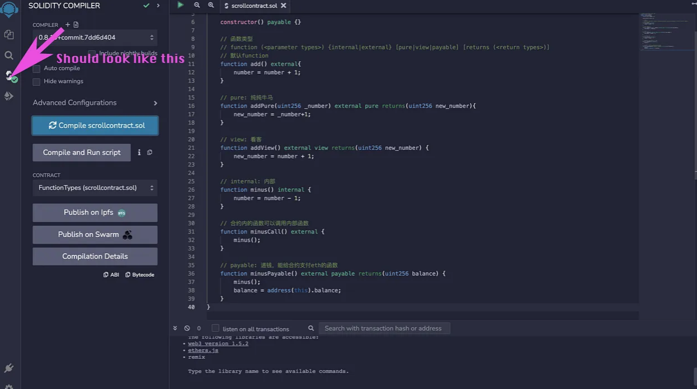Open the File Explorer sidebar icon
Viewport: 697px width, 389px height.
[x=9, y=35]
